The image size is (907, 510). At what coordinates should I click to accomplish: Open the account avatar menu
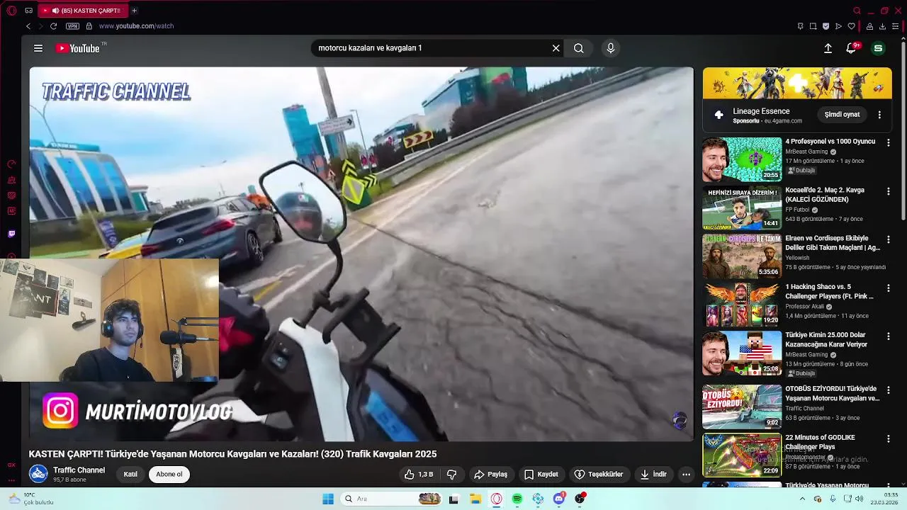click(879, 48)
